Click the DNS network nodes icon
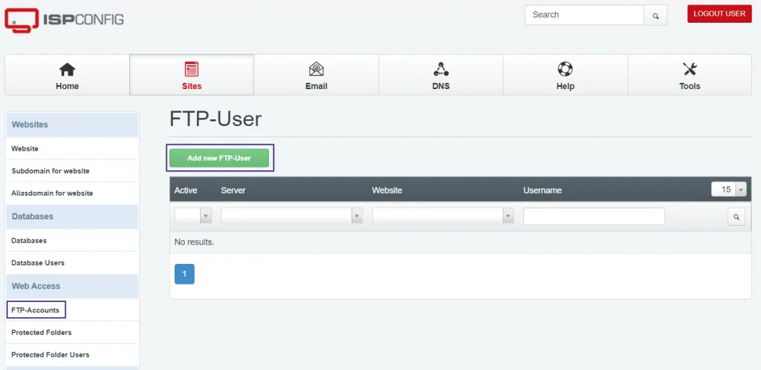 (x=441, y=69)
